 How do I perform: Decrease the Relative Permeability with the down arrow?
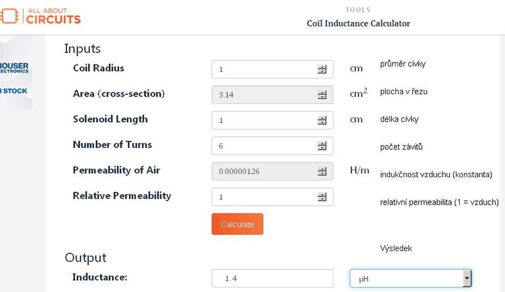(x=322, y=199)
